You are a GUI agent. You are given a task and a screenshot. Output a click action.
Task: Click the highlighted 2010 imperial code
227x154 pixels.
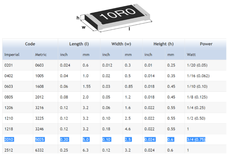[x=9, y=140]
